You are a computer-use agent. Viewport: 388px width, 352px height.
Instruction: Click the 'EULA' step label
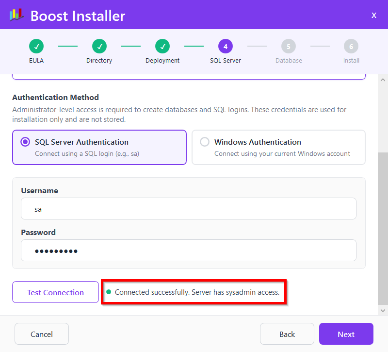[x=36, y=61]
